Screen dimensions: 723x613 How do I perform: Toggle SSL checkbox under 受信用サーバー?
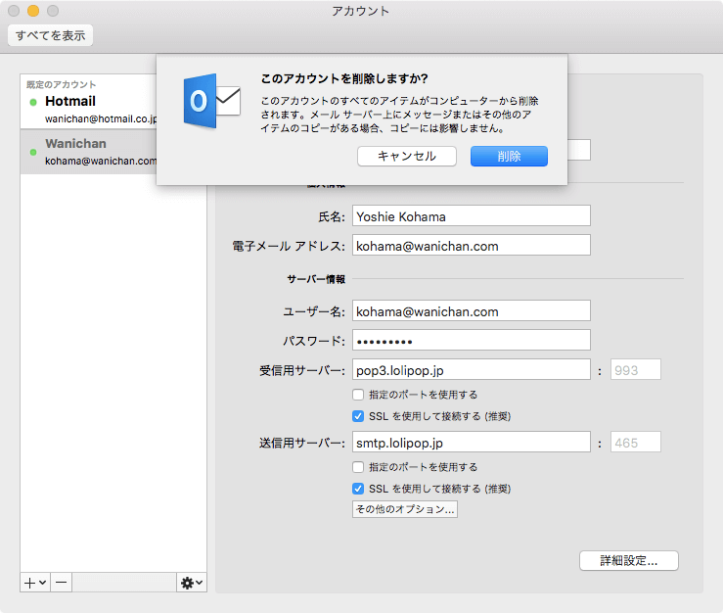pos(358,416)
